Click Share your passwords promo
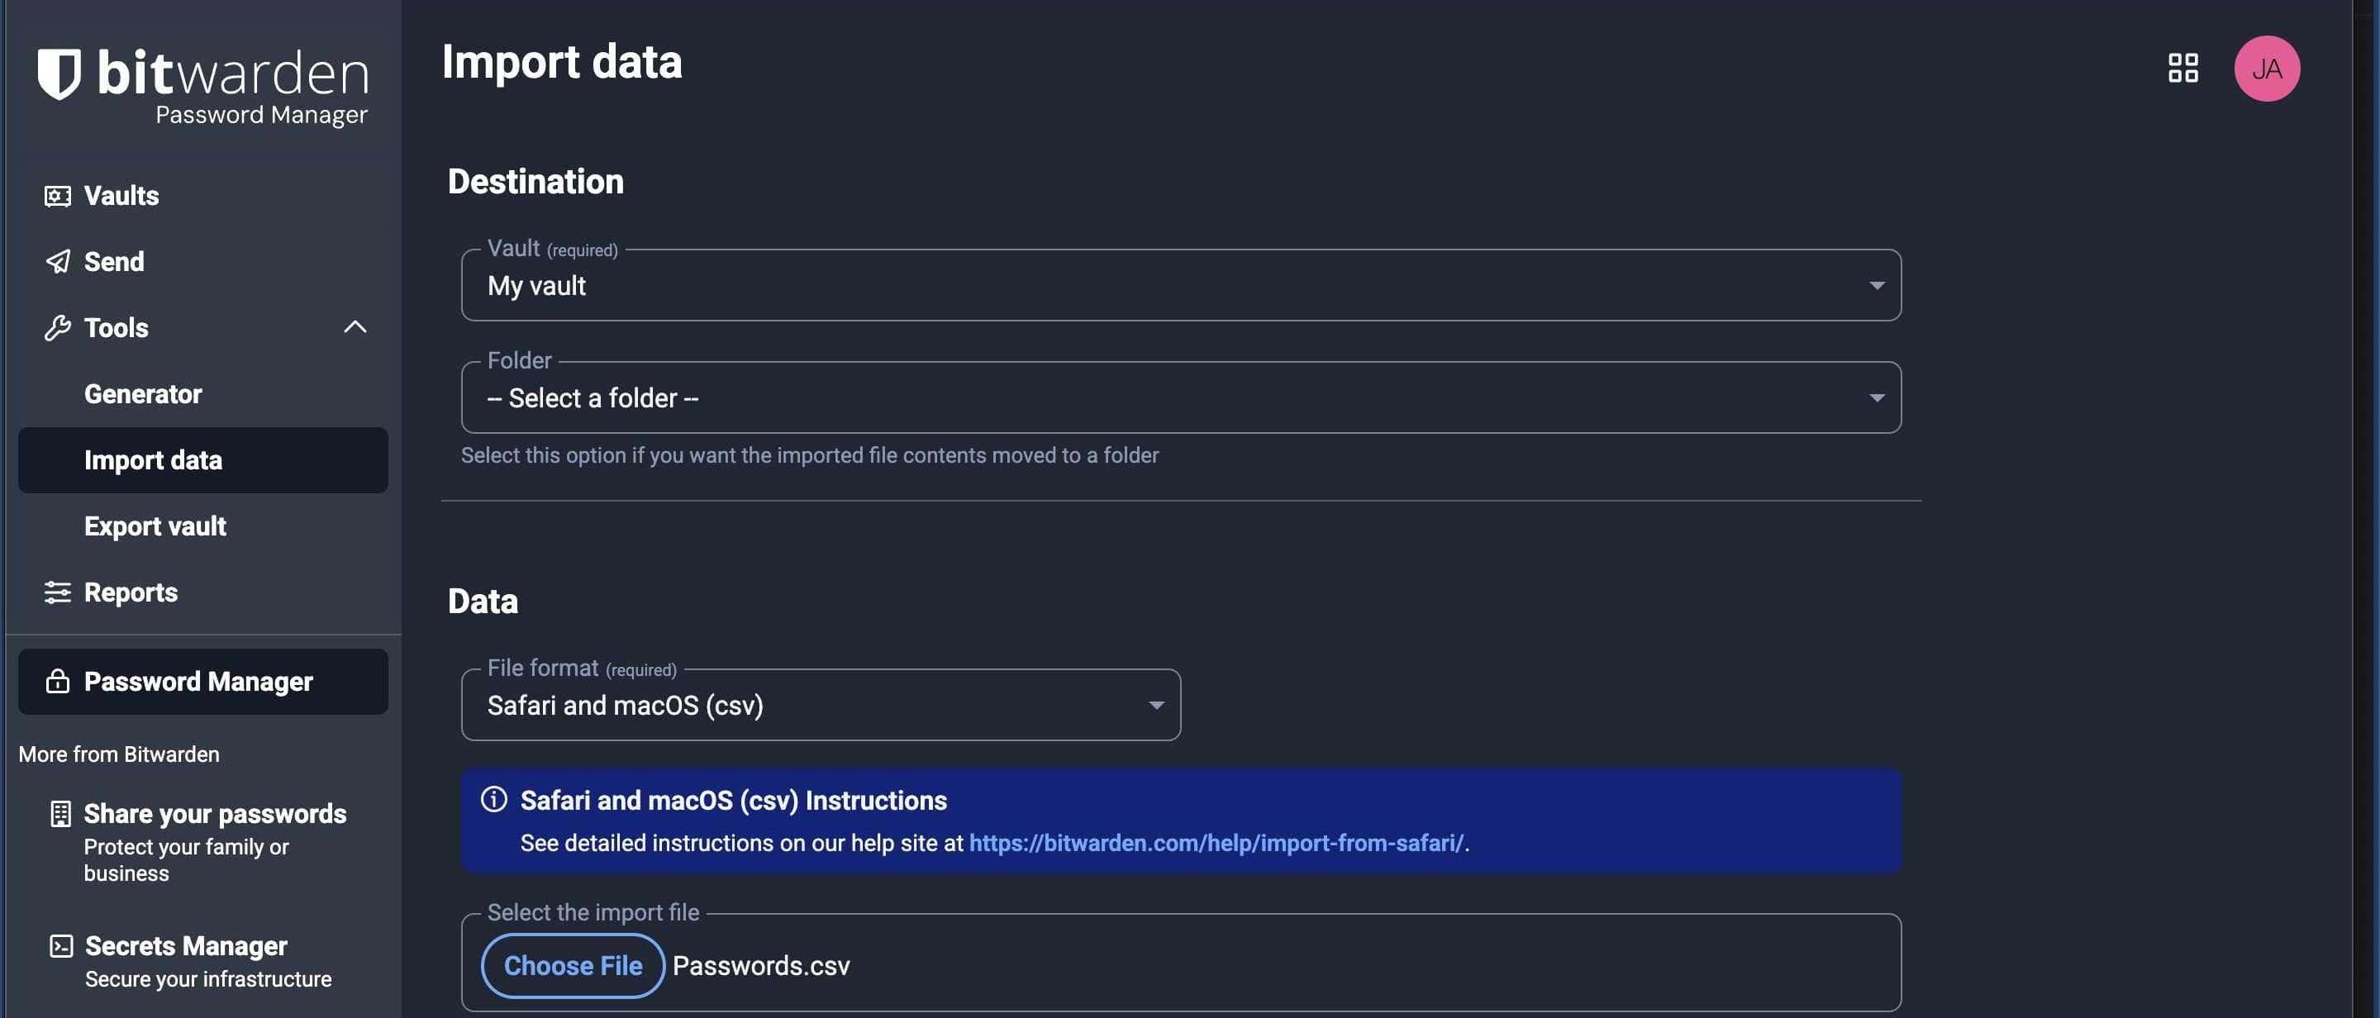The height and width of the screenshot is (1018, 2380). (x=214, y=814)
